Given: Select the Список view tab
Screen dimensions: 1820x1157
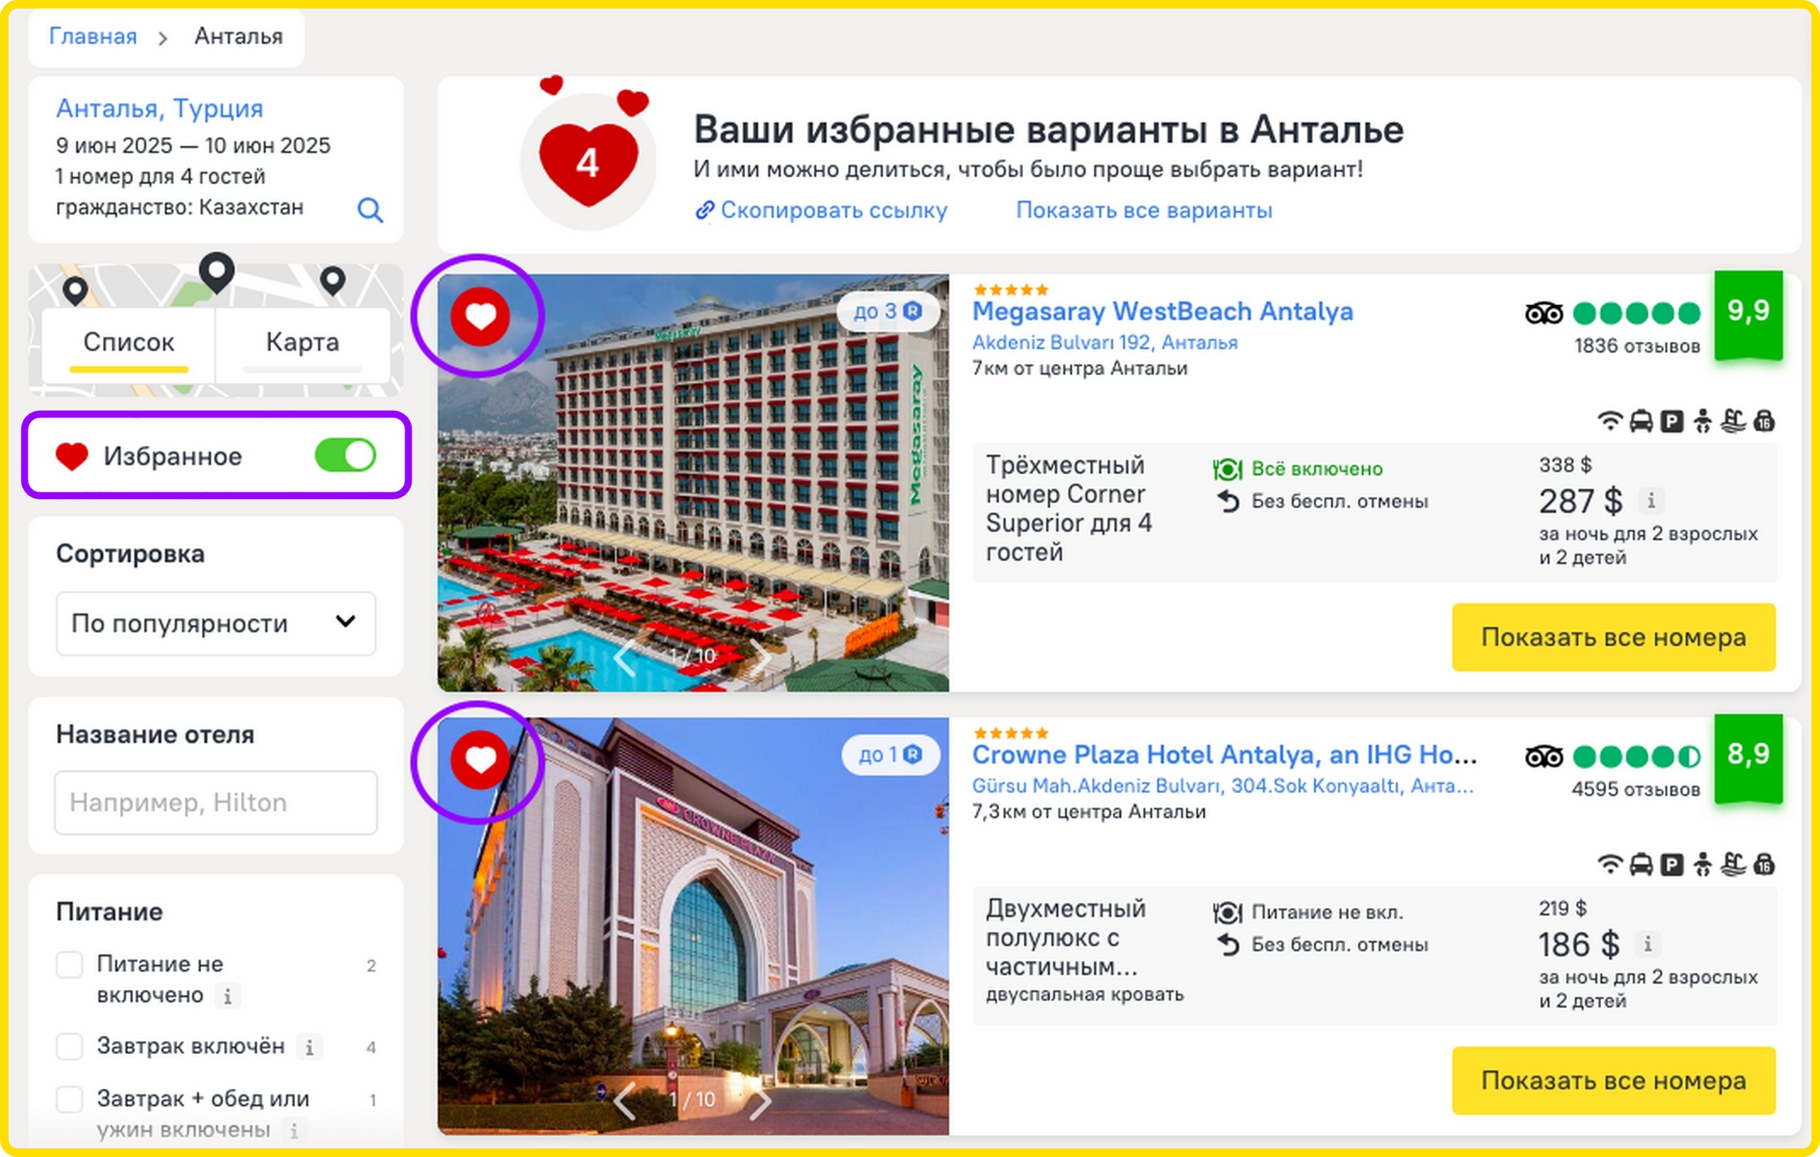Looking at the screenshot, I should point(129,342).
